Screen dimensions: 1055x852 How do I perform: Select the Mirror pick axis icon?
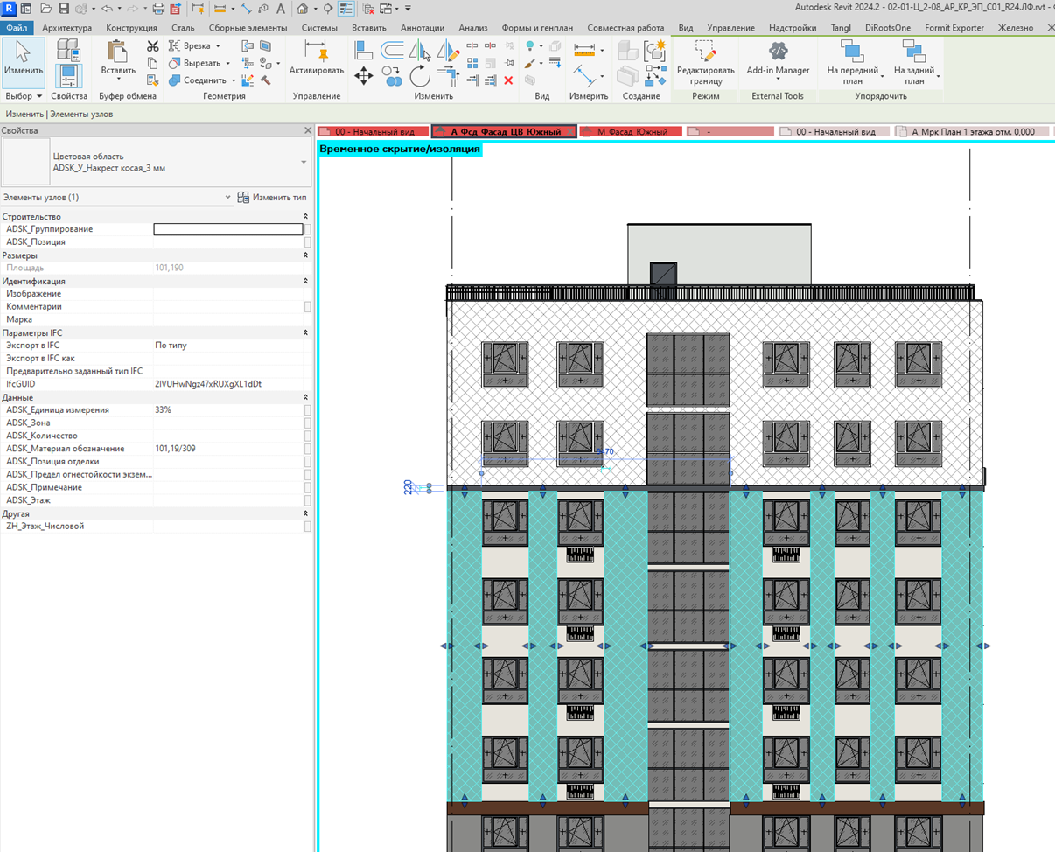click(x=421, y=50)
